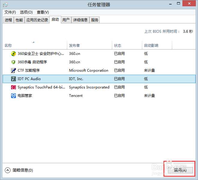Click publisher Synaptics Incorporated cell
Viewport: 198px width, 180px height.
[x=89, y=87]
